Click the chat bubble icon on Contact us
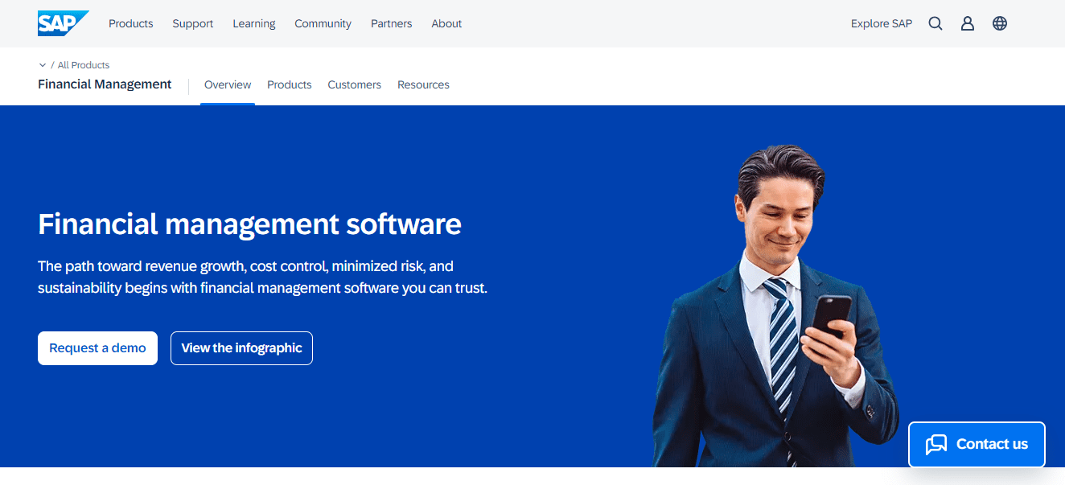This screenshot has width=1065, height=485. 937,444
